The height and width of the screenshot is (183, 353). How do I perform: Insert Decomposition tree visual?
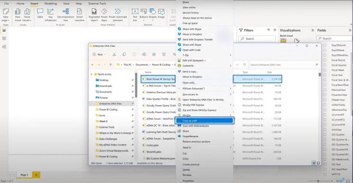(x=66, y=11)
